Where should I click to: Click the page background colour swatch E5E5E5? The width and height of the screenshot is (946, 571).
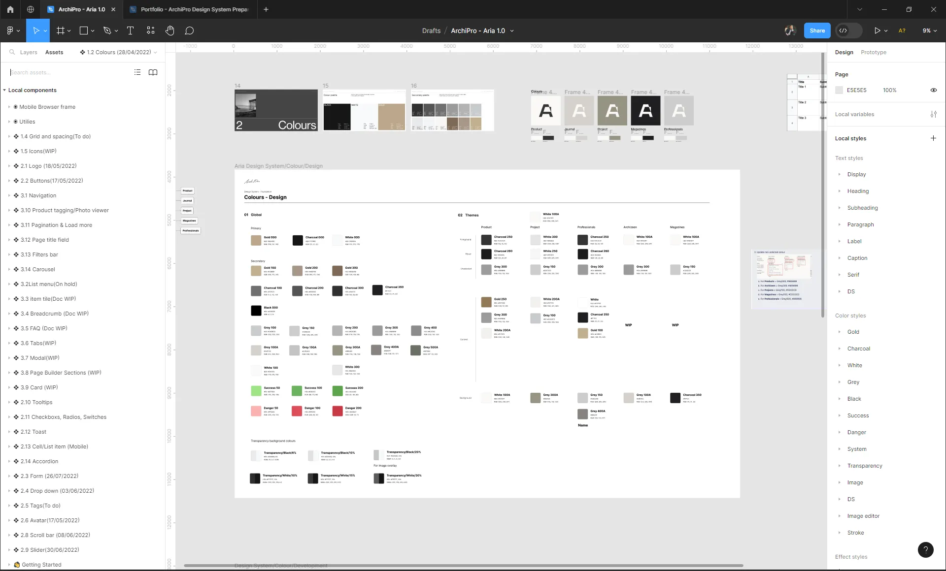click(839, 90)
